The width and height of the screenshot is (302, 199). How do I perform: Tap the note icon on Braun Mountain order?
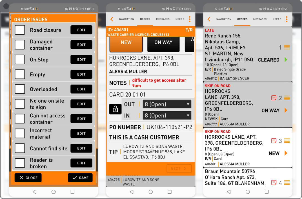point(274,183)
